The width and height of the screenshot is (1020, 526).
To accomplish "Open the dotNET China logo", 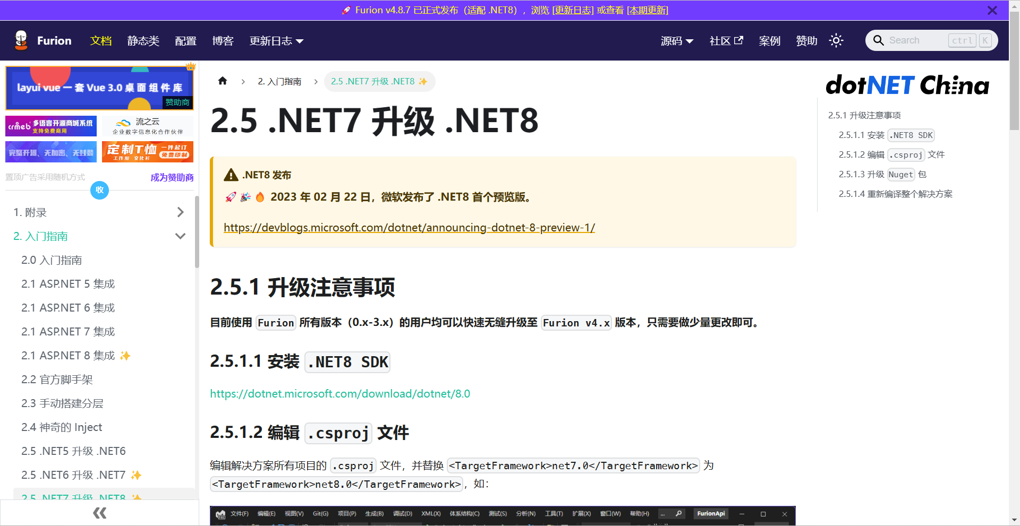I will [907, 85].
